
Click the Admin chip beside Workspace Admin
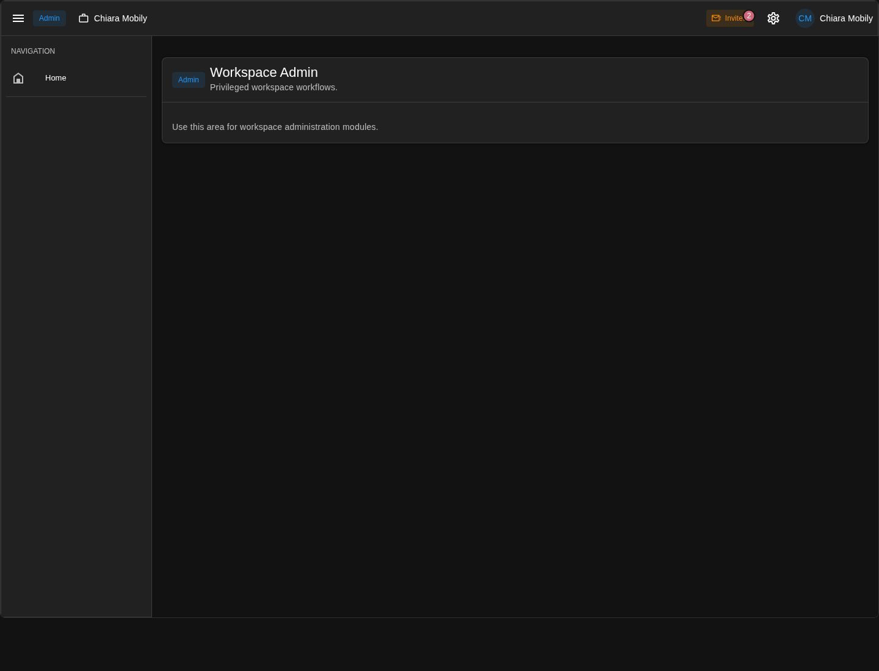(189, 80)
